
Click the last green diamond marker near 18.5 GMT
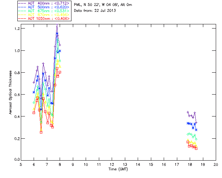click(x=196, y=139)
